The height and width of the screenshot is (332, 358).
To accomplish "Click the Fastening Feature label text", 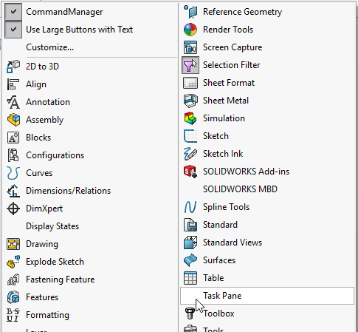I will coord(61,280).
